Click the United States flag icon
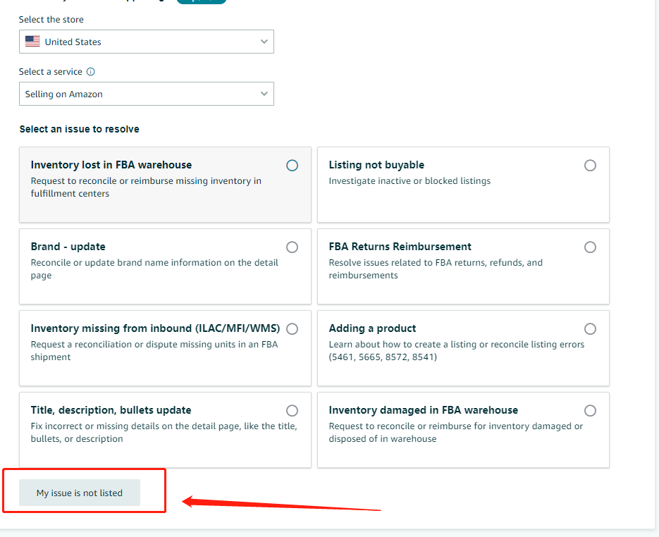 (x=32, y=42)
